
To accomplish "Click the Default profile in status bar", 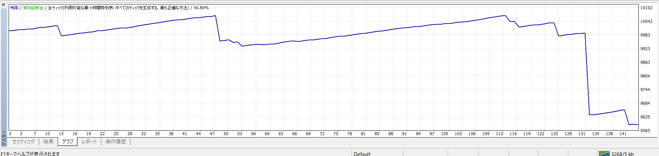I will pyautogui.click(x=362, y=154).
